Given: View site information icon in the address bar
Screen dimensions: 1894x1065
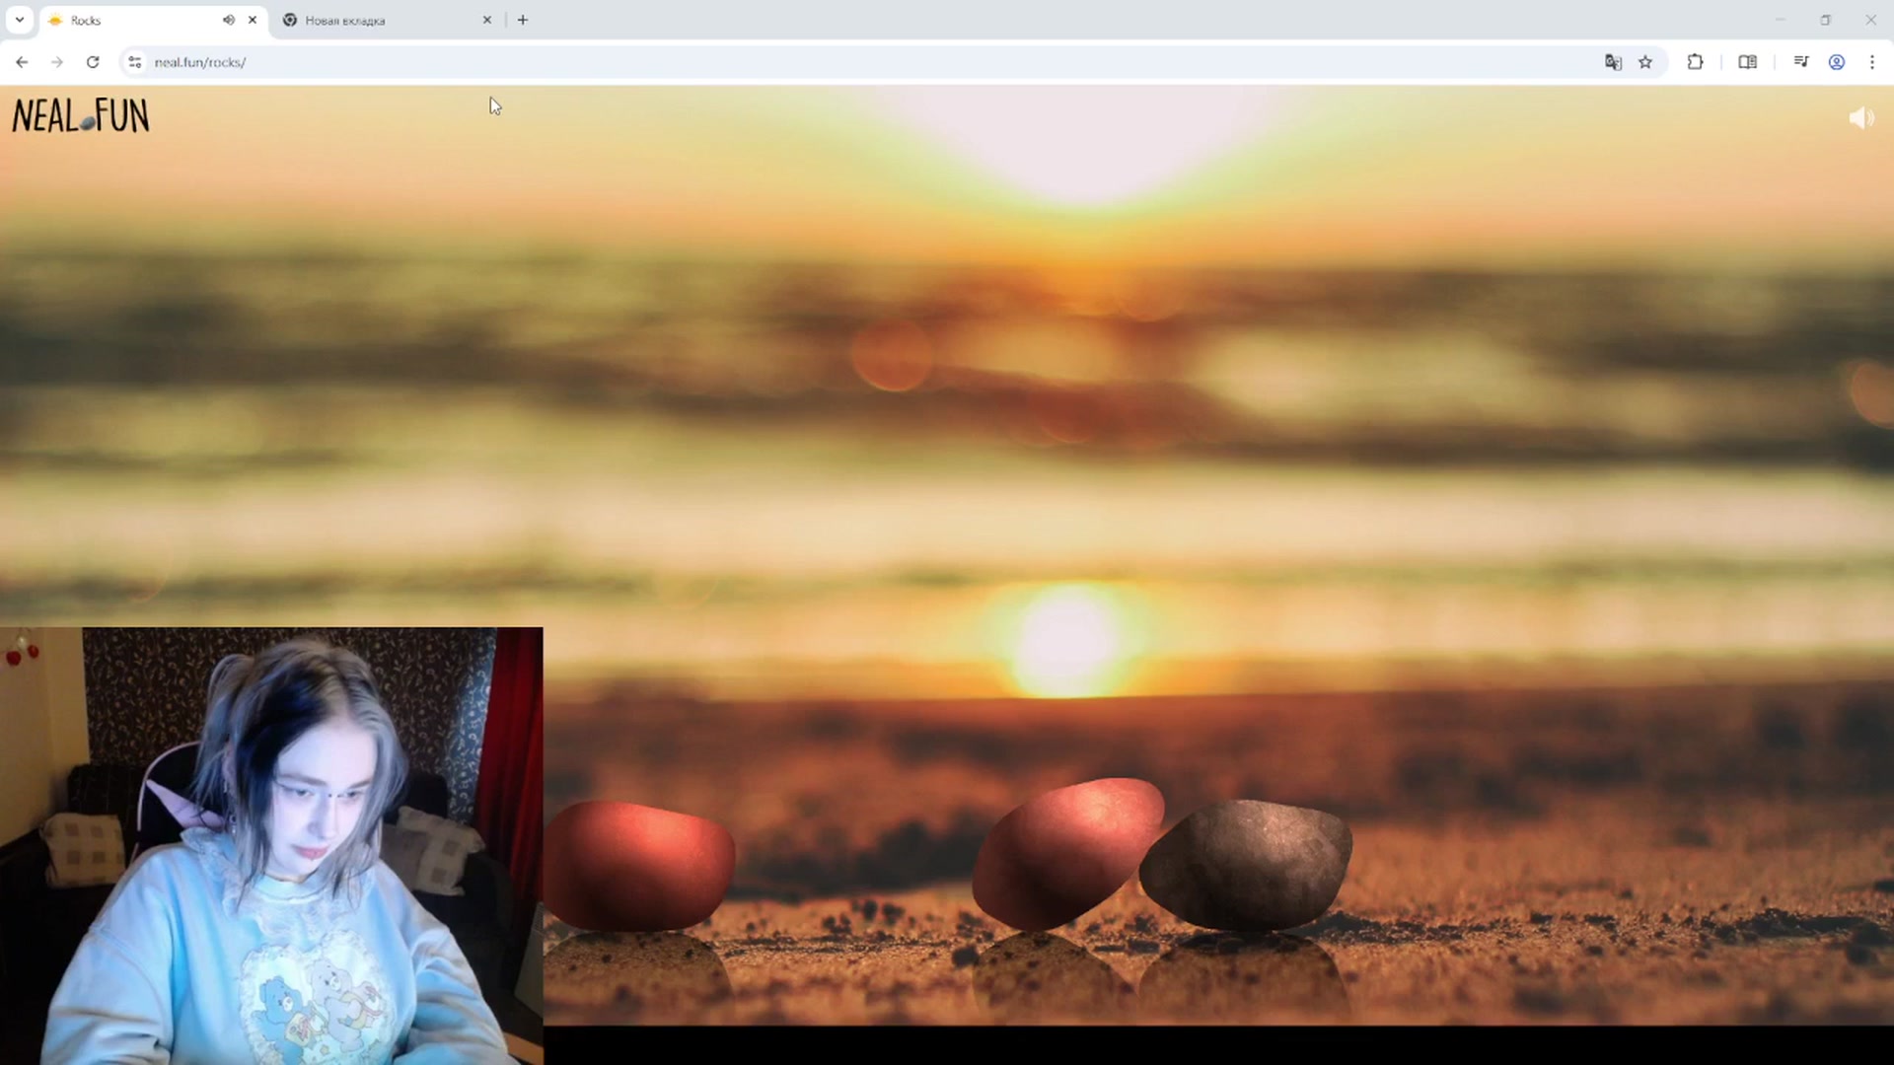Looking at the screenshot, I should (x=135, y=62).
